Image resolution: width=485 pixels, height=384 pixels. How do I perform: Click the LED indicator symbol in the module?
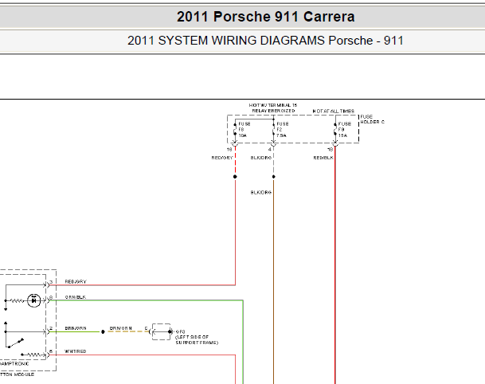(x=33, y=300)
